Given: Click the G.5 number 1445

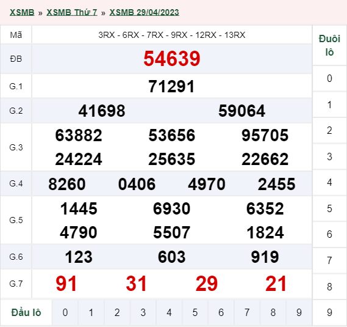Looking at the screenshot, I should 79,209.
